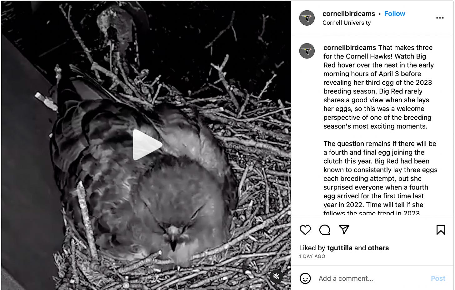
Task: Like the post with the heart icon
Action: click(x=305, y=230)
